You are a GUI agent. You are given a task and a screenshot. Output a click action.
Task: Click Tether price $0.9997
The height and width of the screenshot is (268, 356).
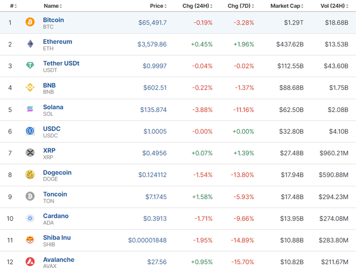(x=155, y=66)
